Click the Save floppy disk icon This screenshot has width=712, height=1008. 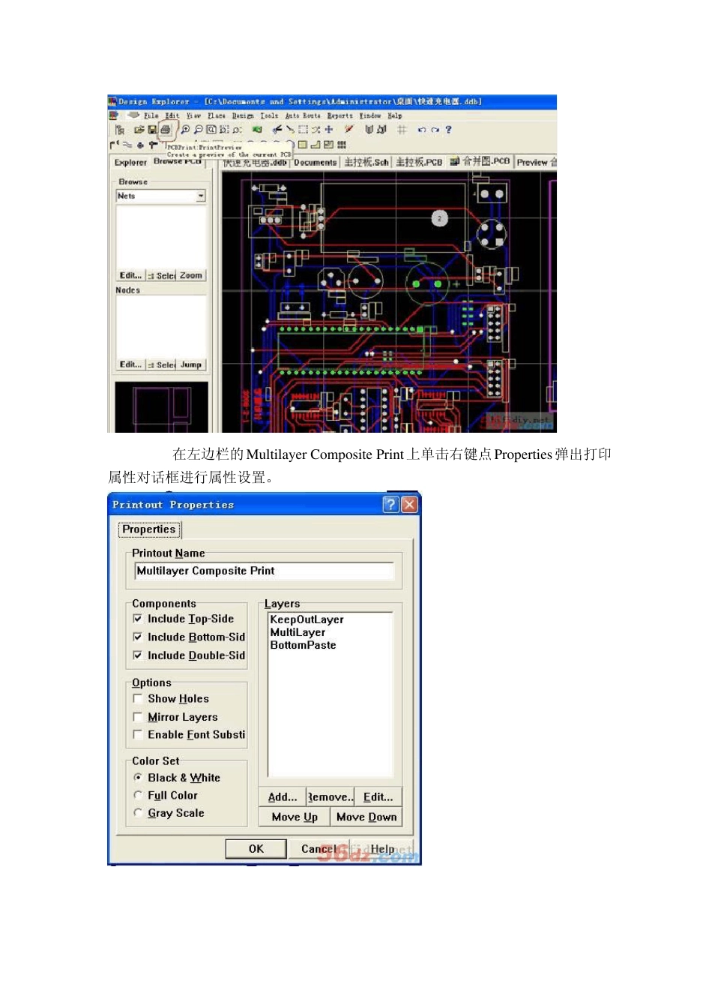pos(152,130)
